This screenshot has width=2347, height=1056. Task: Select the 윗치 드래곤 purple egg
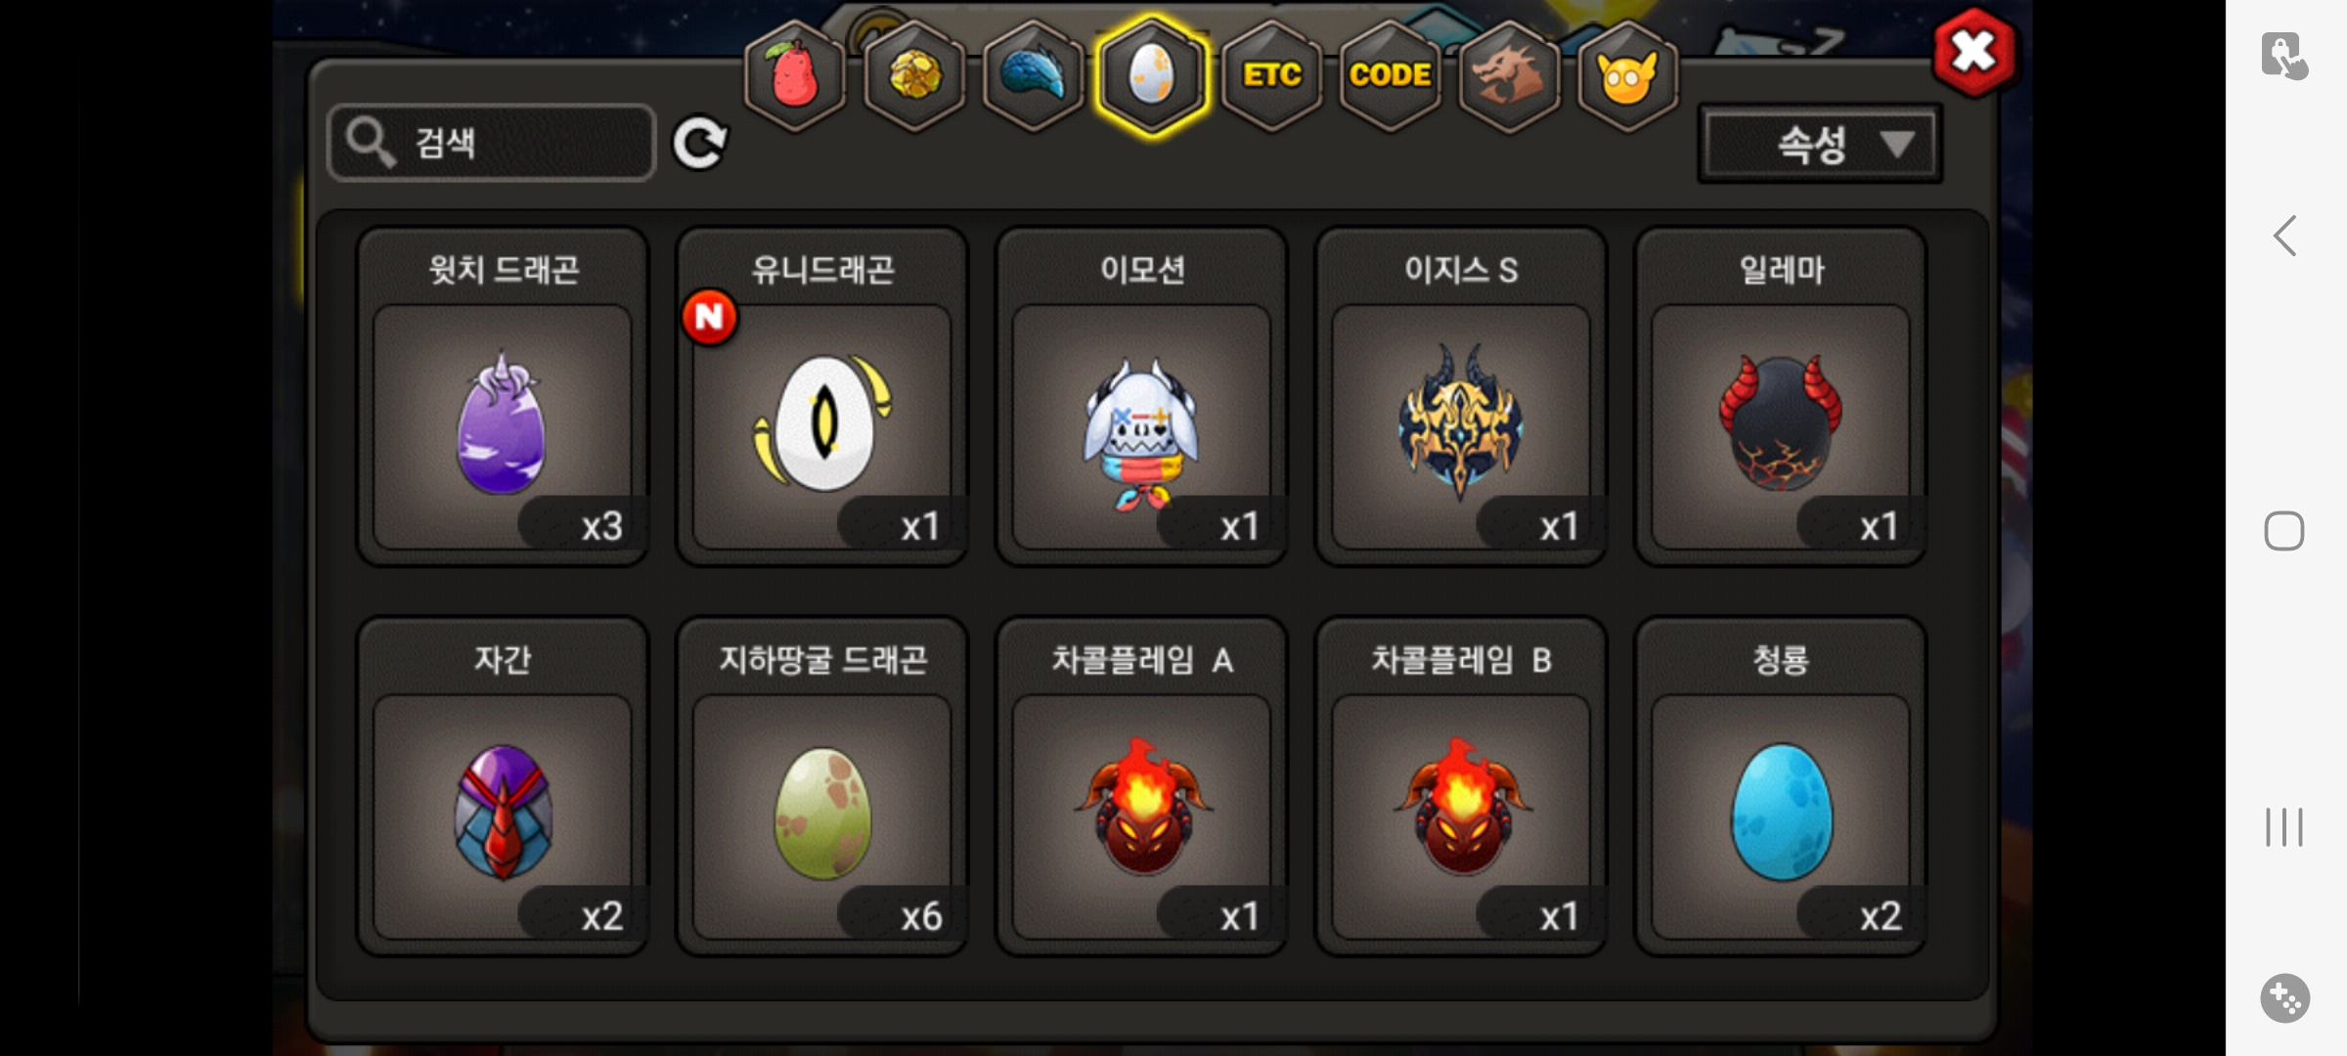[503, 397]
